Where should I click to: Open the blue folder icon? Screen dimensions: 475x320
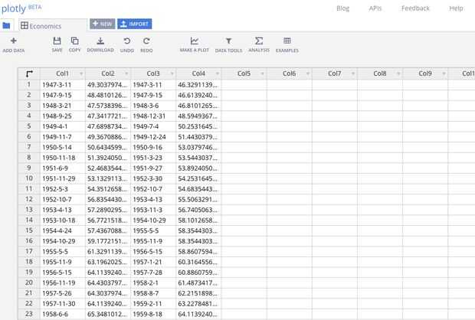6,26
